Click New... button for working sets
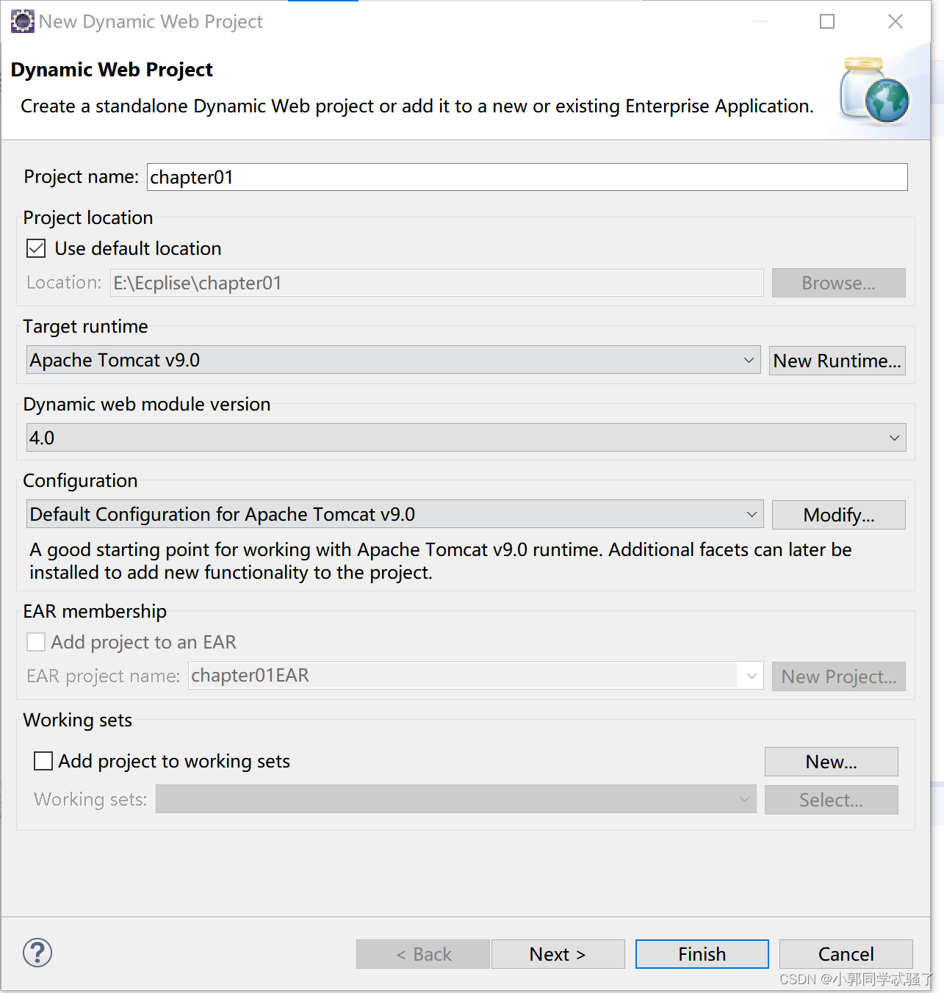The height and width of the screenshot is (993, 944). point(831,762)
